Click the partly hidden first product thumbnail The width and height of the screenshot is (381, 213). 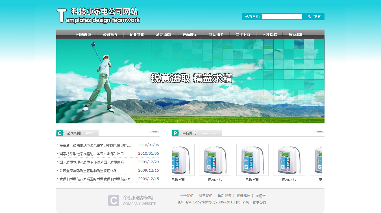click(183, 160)
